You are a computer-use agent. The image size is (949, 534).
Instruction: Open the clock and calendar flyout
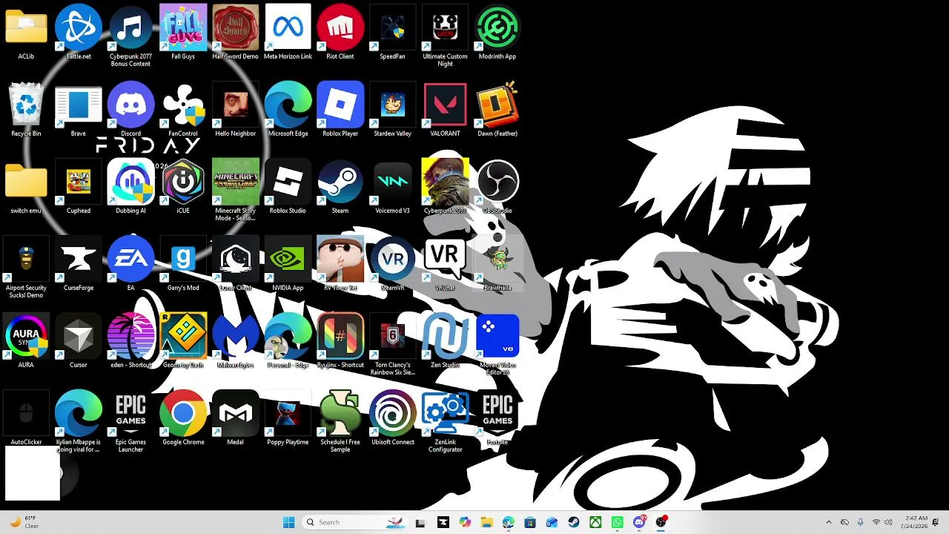(x=916, y=522)
